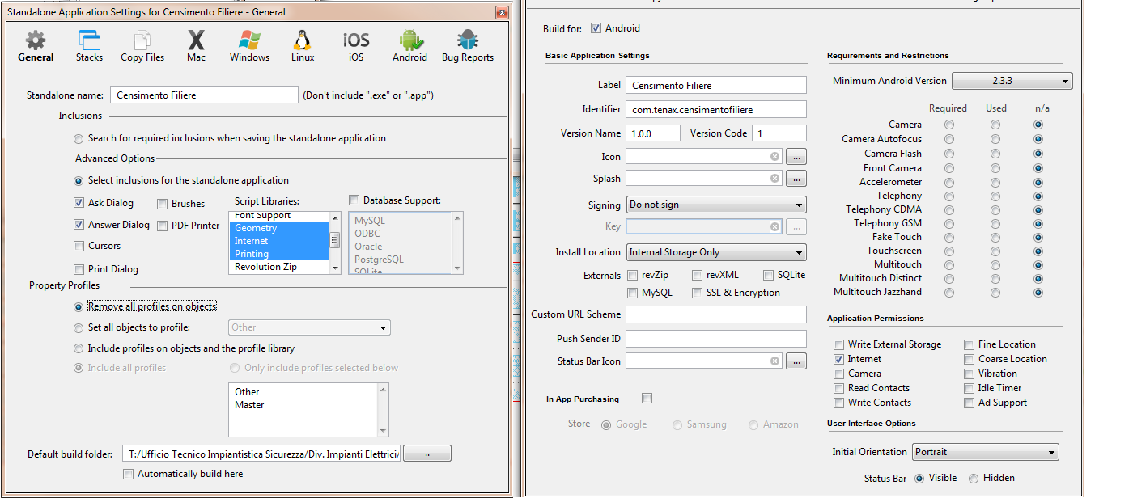The image size is (1133, 498).
Task: Click the Android Label field
Action: point(716,85)
